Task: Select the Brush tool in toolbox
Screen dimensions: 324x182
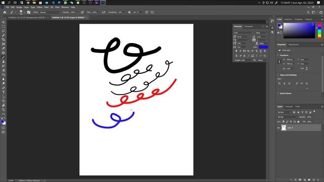Action: tap(4, 57)
